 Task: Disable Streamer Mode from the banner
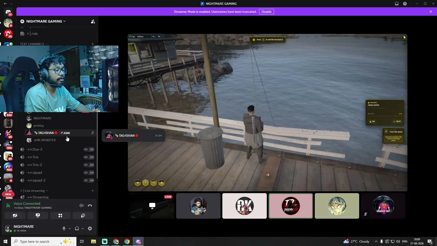[266, 12]
